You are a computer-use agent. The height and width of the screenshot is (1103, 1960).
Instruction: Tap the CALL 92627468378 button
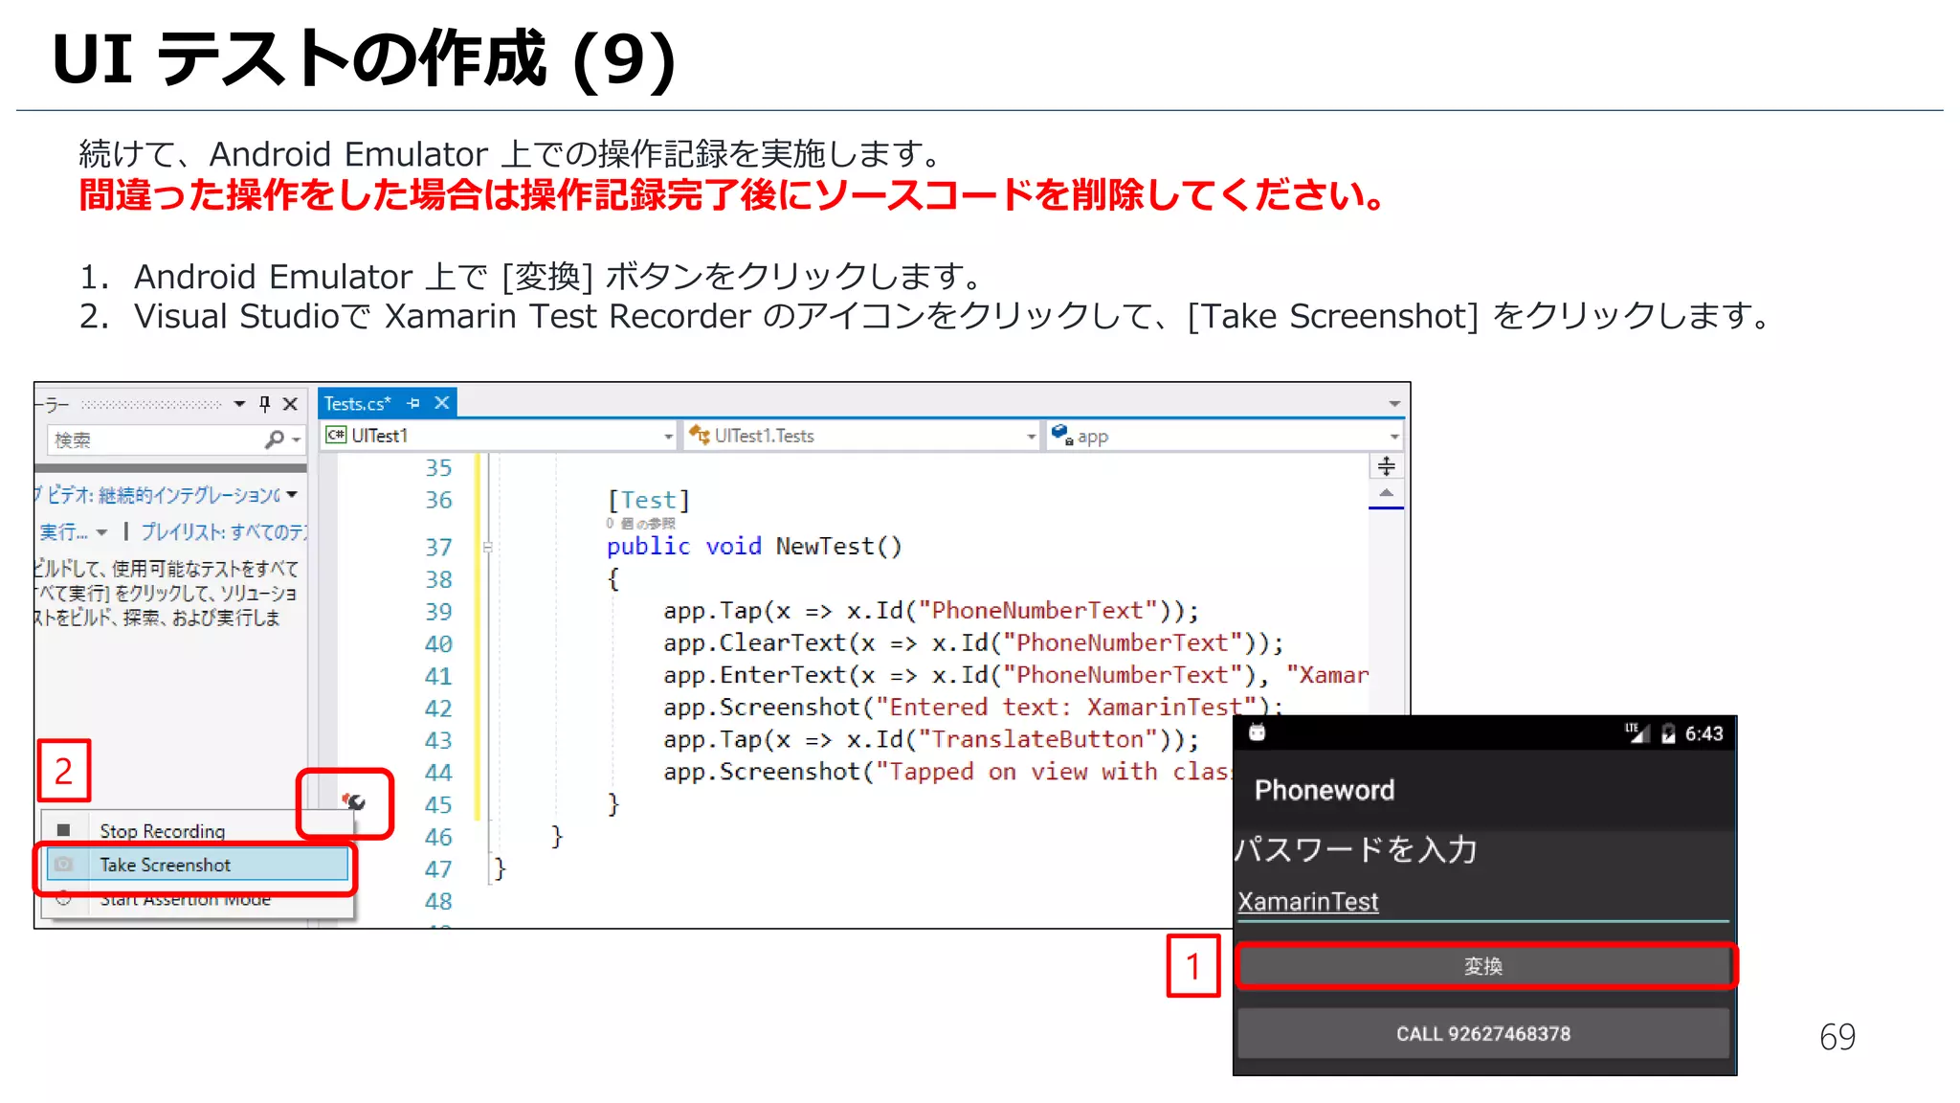pos(1483,1034)
